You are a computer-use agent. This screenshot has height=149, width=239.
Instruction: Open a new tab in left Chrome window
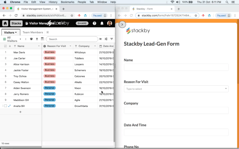[64, 9]
